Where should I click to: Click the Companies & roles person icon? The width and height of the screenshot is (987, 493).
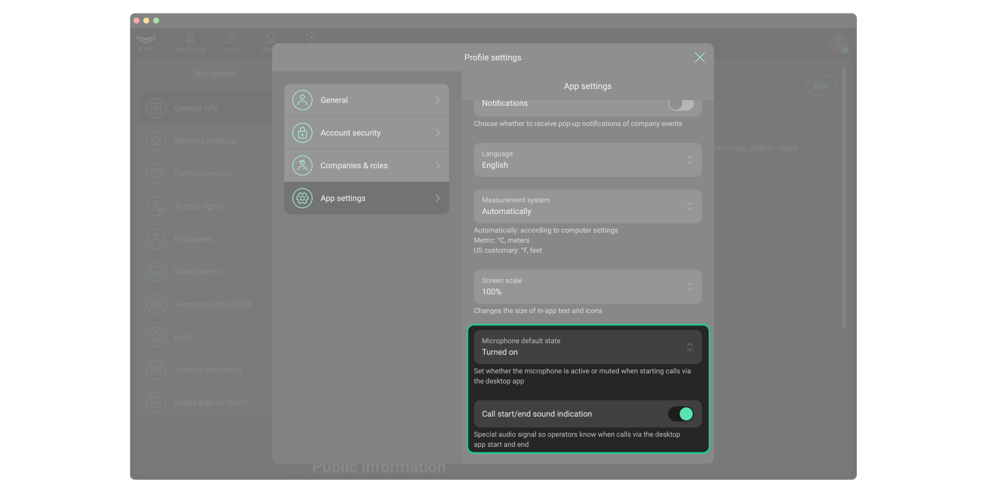coord(302,166)
